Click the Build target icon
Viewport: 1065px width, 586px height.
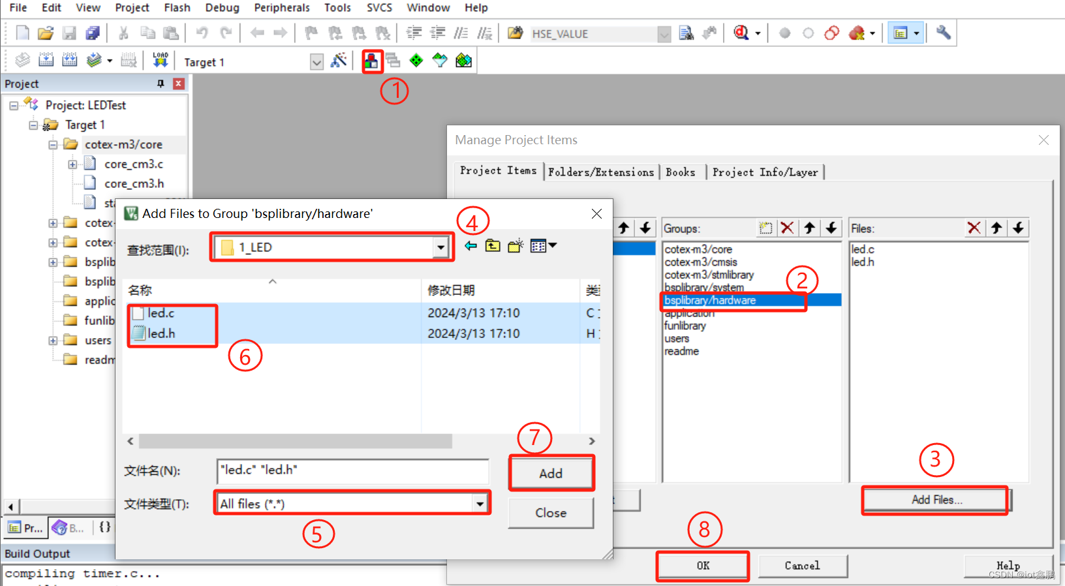coord(46,61)
